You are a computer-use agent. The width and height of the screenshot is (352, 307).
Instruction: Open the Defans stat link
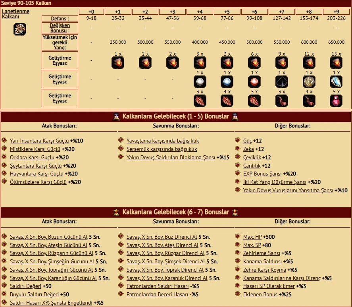59,19
